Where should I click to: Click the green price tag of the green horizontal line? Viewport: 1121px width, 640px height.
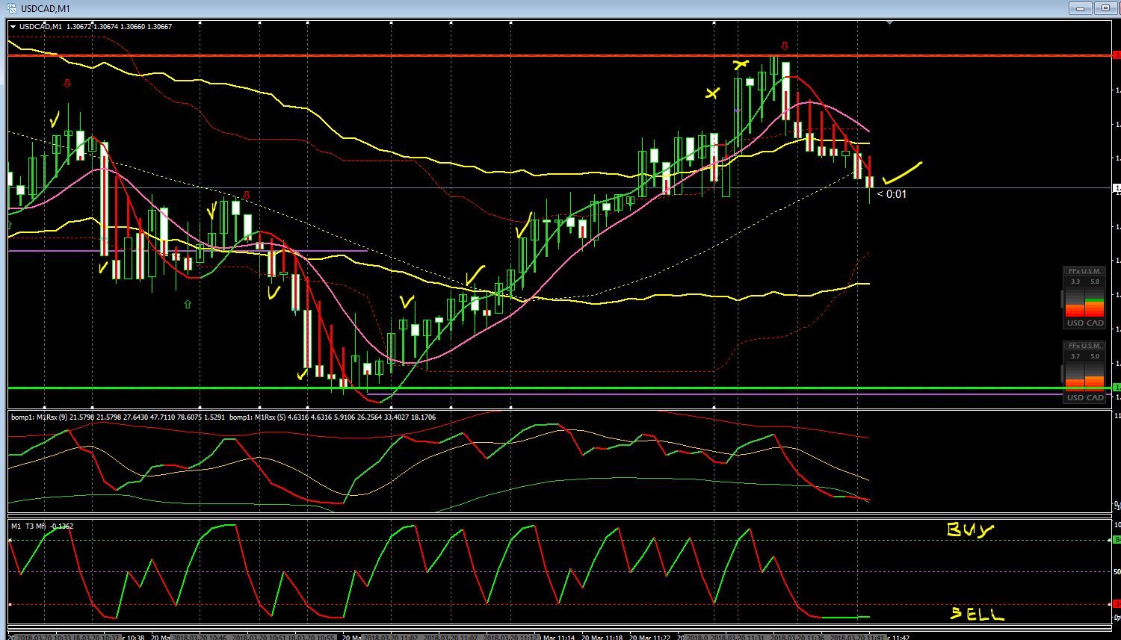(x=1117, y=388)
